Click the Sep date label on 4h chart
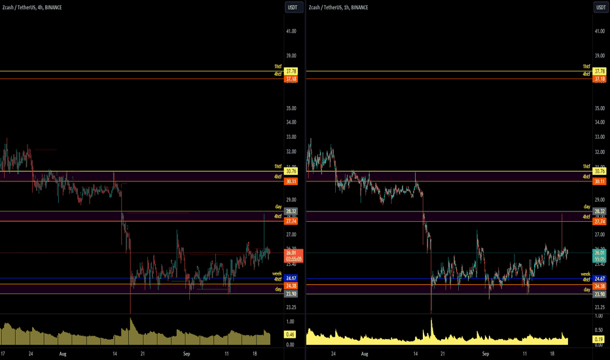 pyautogui.click(x=187, y=353)
